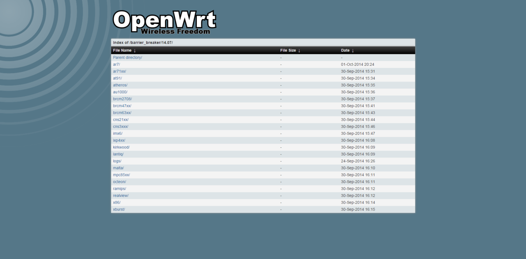Click the File Size column header
The image size is (526, 259).
tap(288, 50)
